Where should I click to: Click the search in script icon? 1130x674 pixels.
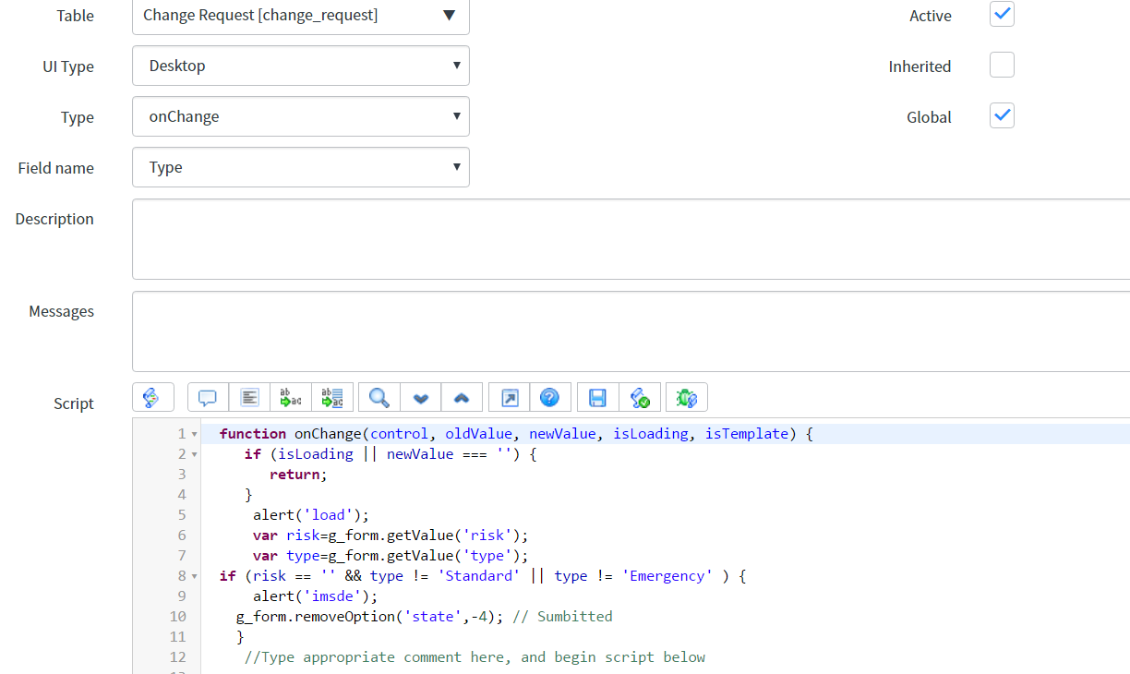(379, 397)
